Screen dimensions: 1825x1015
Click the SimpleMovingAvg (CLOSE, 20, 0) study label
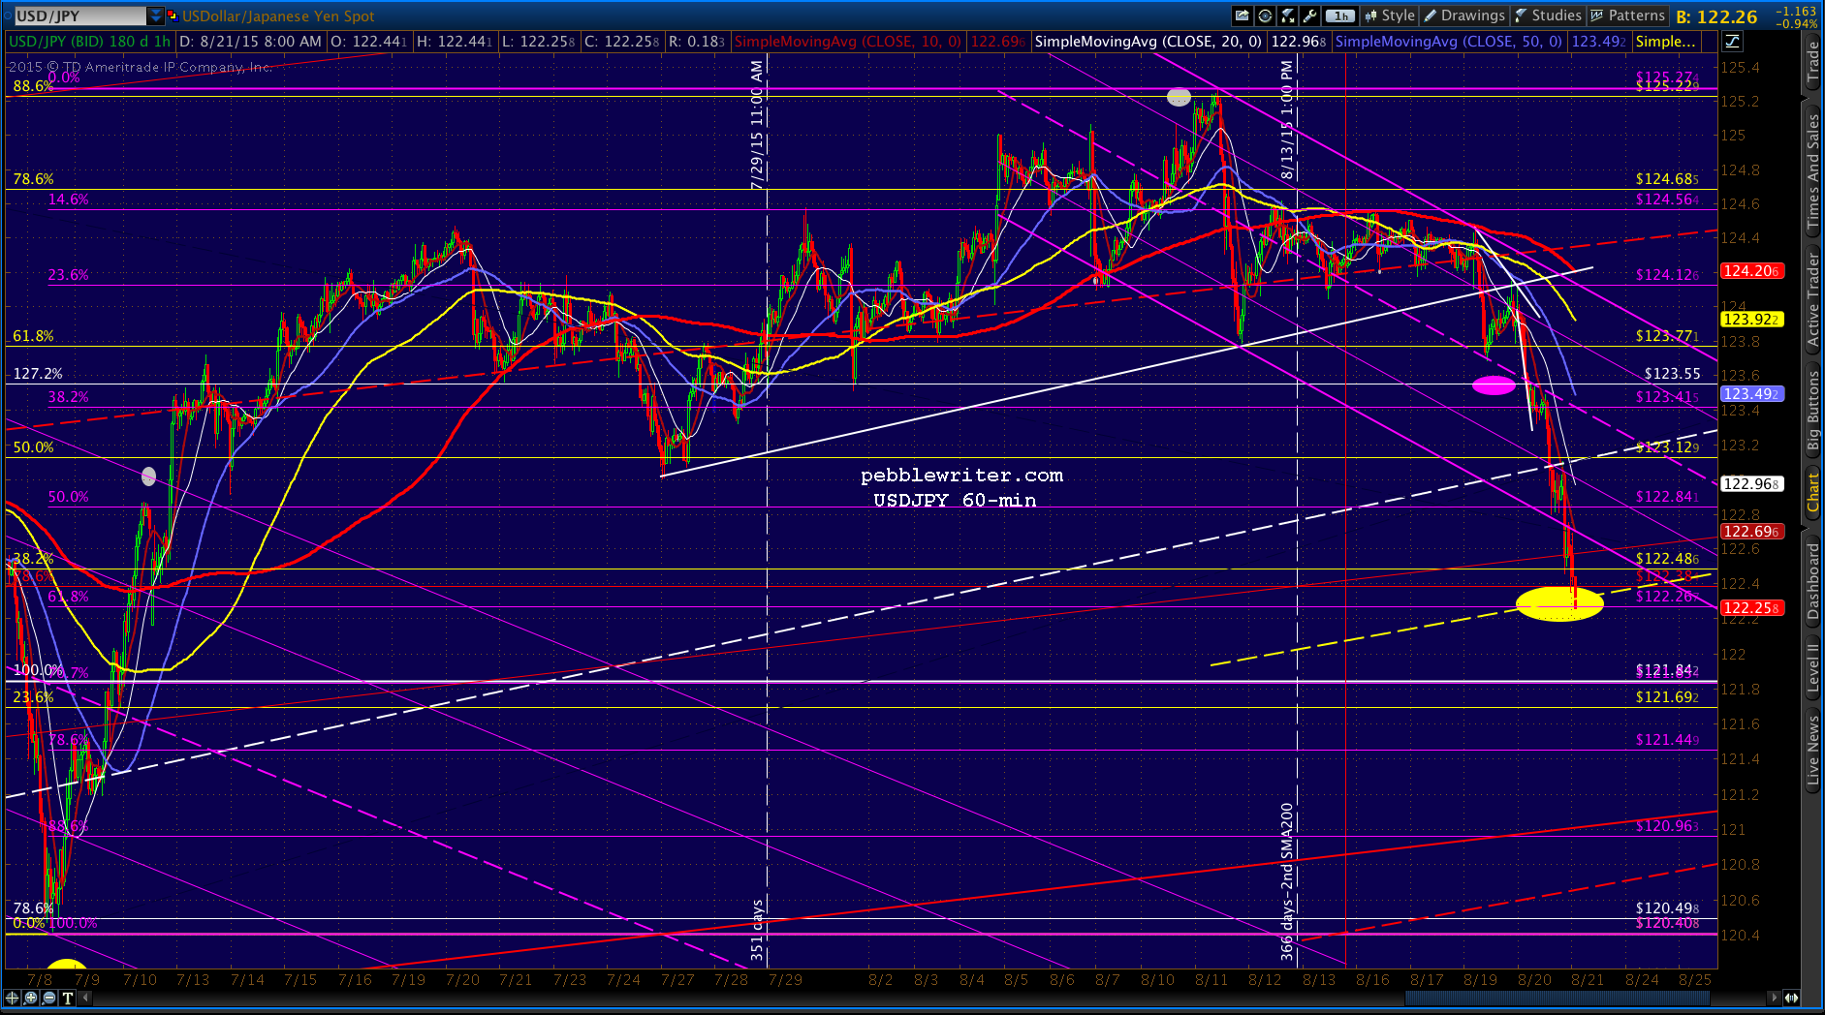point(1148,41)
